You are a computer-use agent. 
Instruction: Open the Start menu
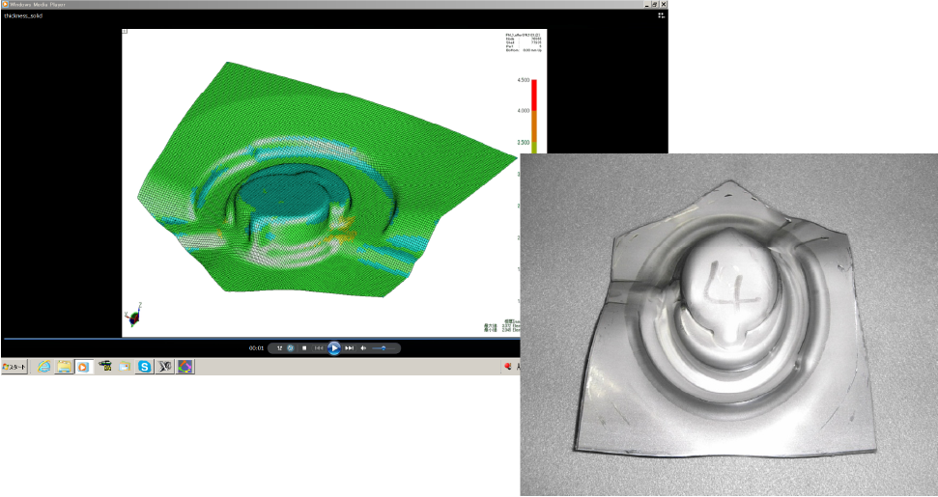[x=16, y=367]
